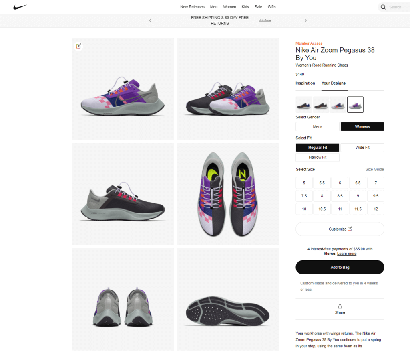Switch to the Inspiration tab
The width and height of the screenshot is (410, 351).
[x=305, y=83]
